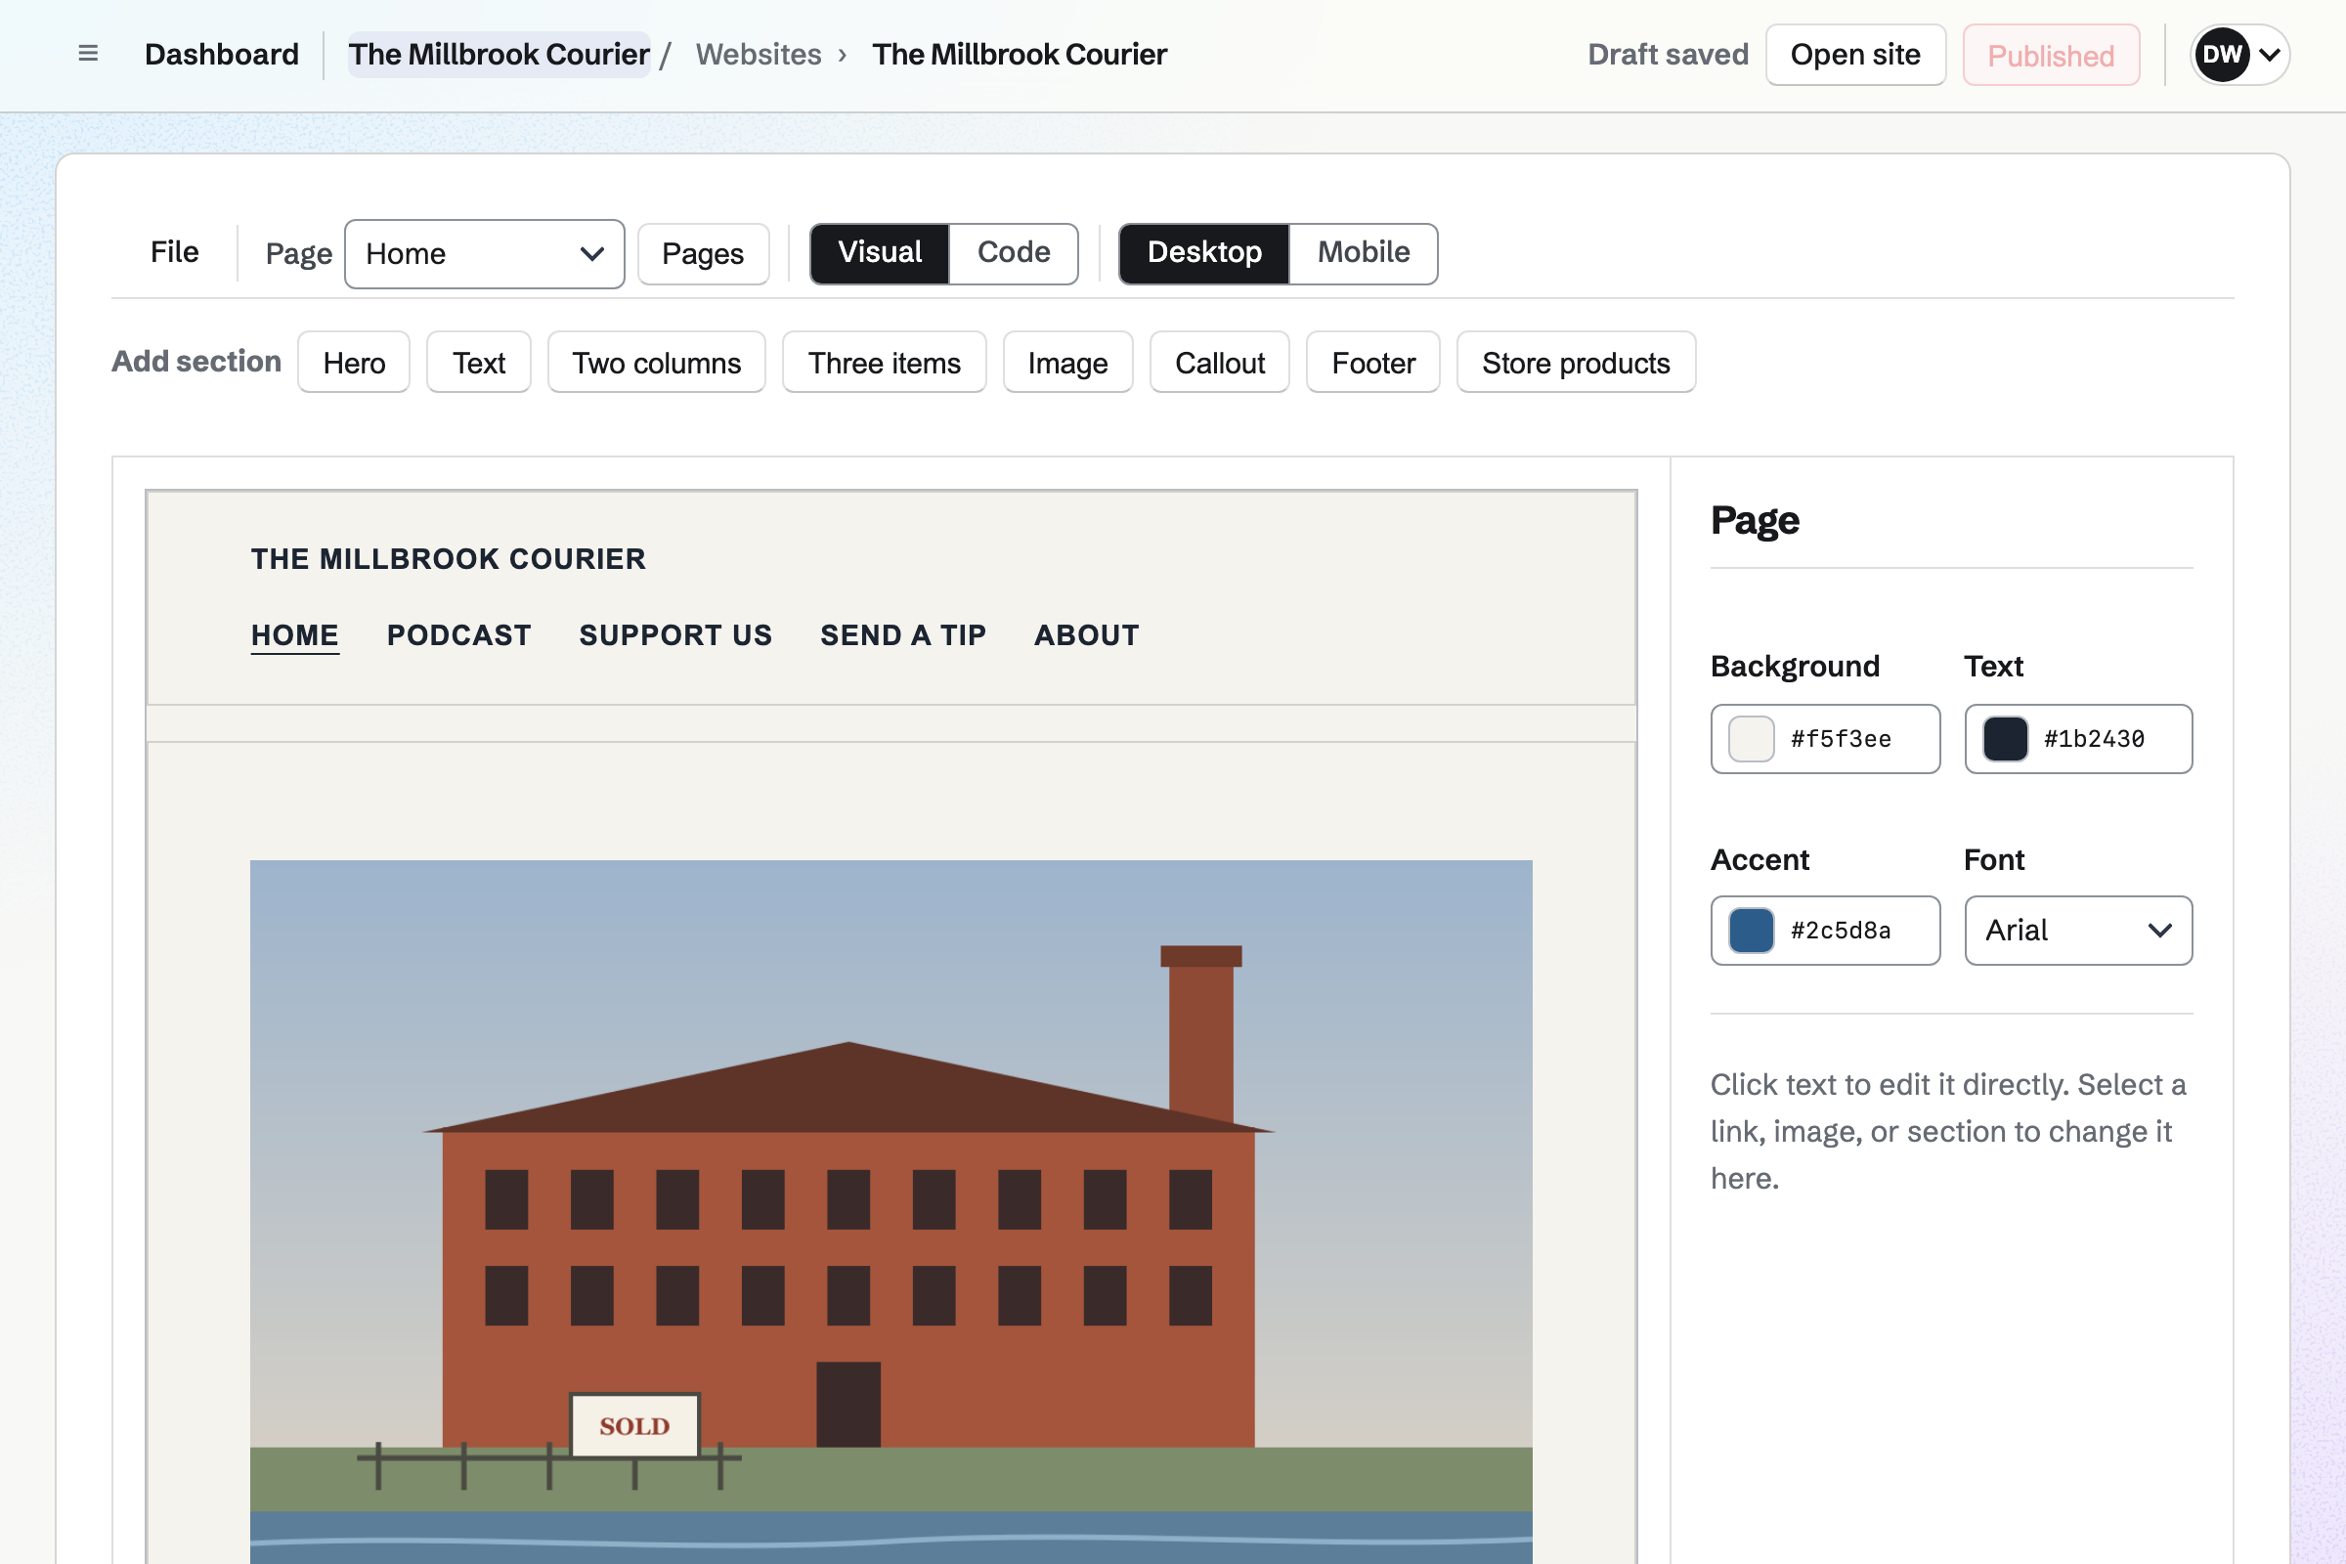Screen dimensions: 2346x1564
Task: Go to Dashboard
Action: pyautogui.click(x=222, y=54)
